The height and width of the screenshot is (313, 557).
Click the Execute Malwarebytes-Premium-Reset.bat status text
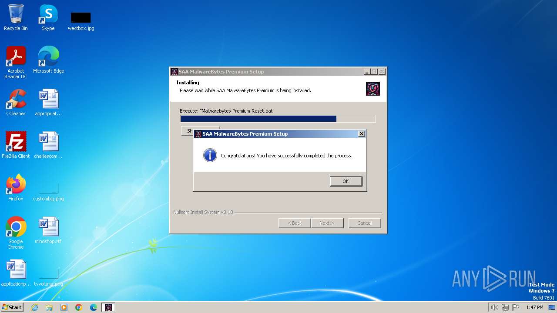click(x=227, y=111)
